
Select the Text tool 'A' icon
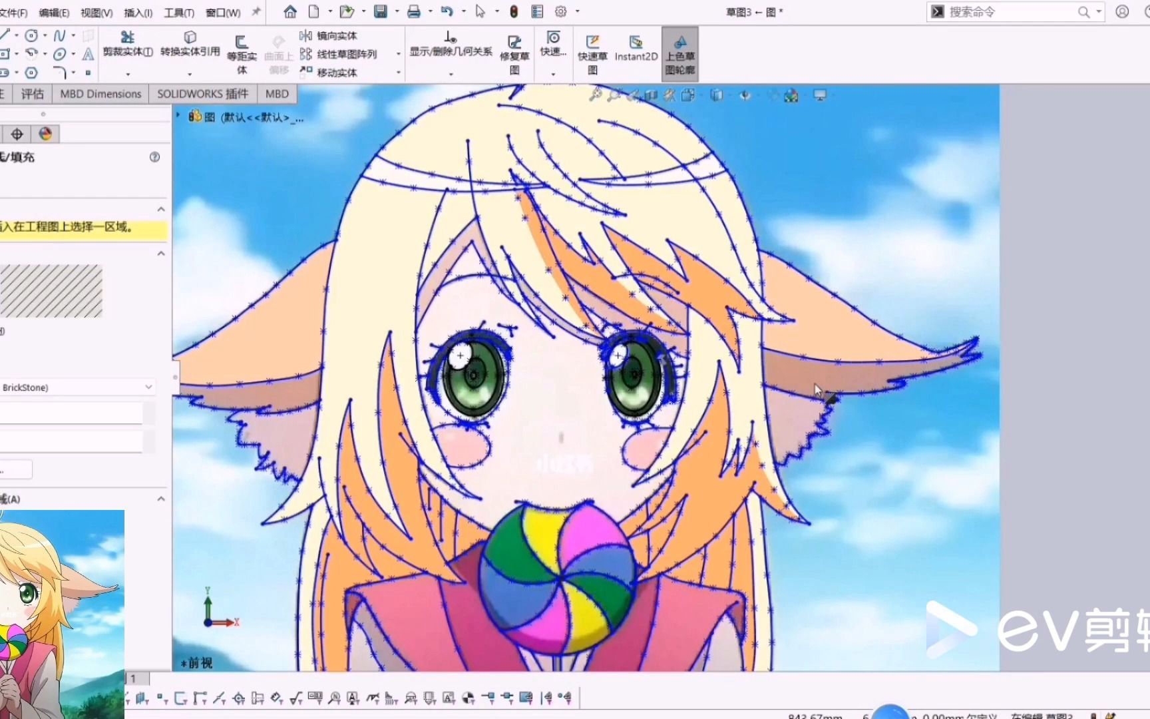pos(88,54)
